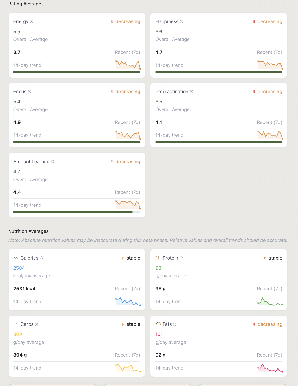The height and width of the screenshot is (386, 298).
Task: Click the decreasing link on Happiness card
Action: click(x=270, y=21)
